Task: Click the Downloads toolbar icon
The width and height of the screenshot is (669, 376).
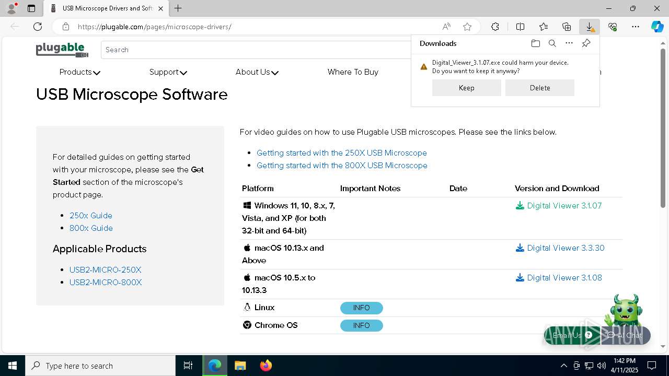Action: [590, 27]
